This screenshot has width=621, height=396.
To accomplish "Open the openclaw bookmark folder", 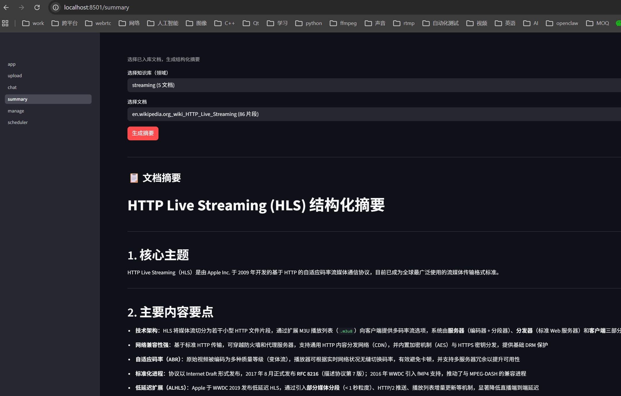I will click(x=562, y=23).
